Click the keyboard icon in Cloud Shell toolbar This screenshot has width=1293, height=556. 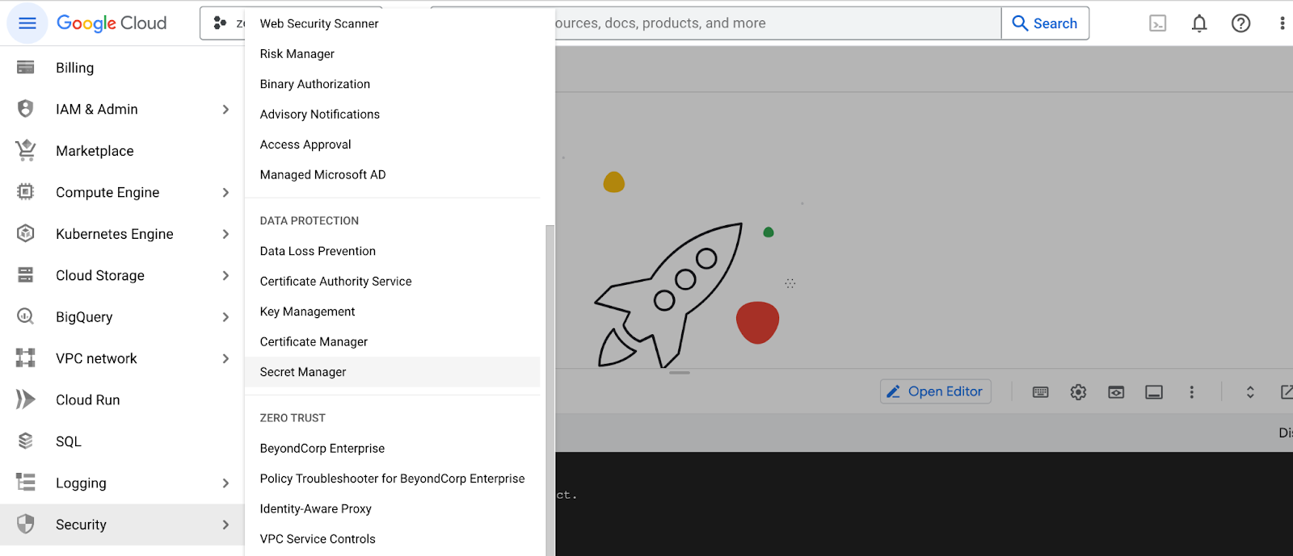pos(1040,392)
